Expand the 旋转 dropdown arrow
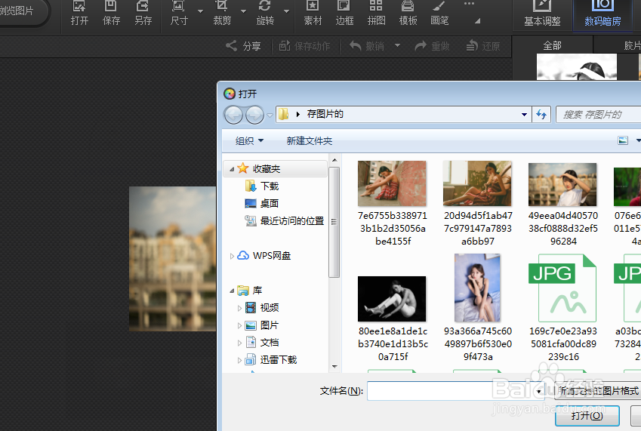Image resolution: width=641 pixels, height=431 pixels. pyautogui.click(x=287, y=11)
